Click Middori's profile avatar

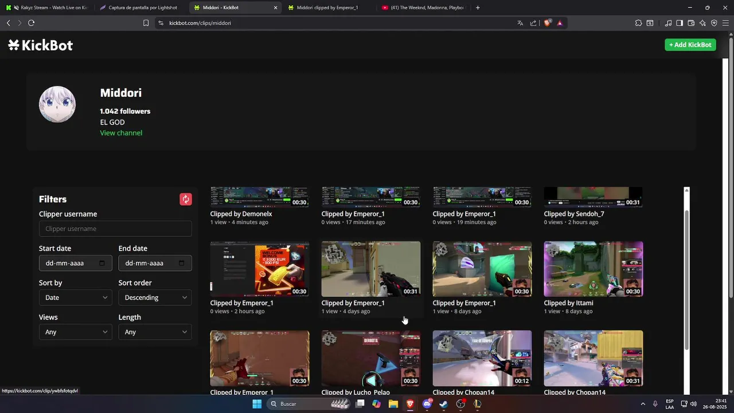[x=57, y=104]
